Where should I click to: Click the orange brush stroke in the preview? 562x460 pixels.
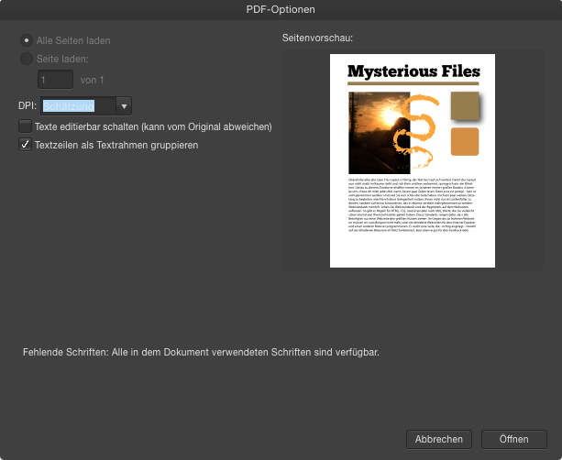tap(418, 124)
